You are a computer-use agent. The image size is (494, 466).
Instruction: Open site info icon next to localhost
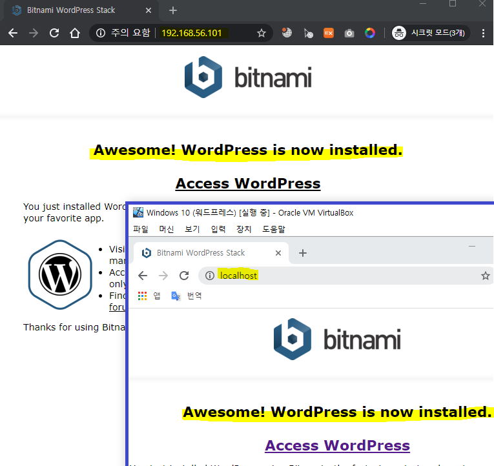[x=209, y=276]
